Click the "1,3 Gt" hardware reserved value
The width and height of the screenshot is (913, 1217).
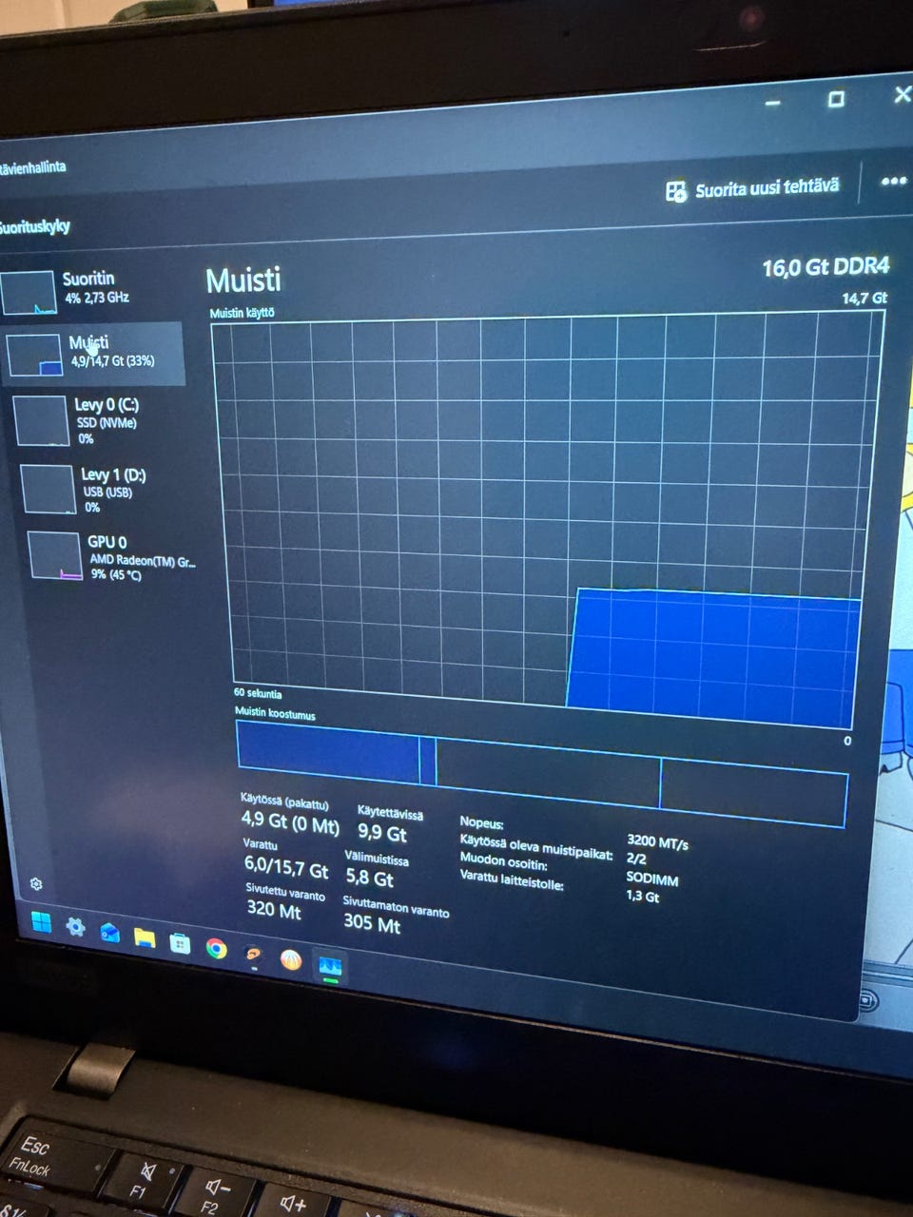click(x=642, y=896)
